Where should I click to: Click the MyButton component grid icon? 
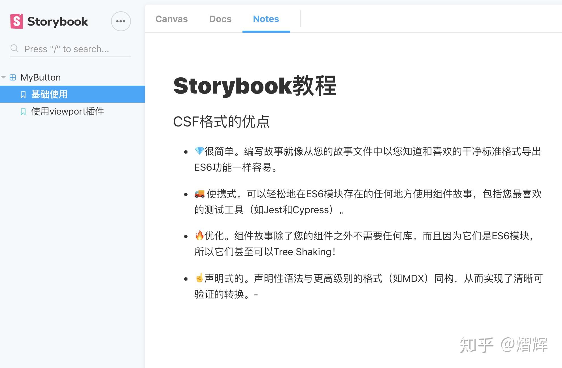click(13, 77)
